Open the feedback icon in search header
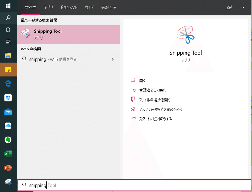 point(229,7)
